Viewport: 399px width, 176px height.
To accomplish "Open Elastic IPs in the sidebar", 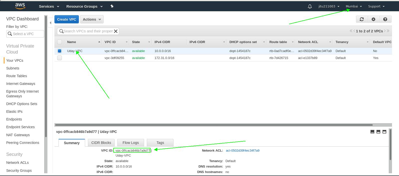I will pos(14,112).
